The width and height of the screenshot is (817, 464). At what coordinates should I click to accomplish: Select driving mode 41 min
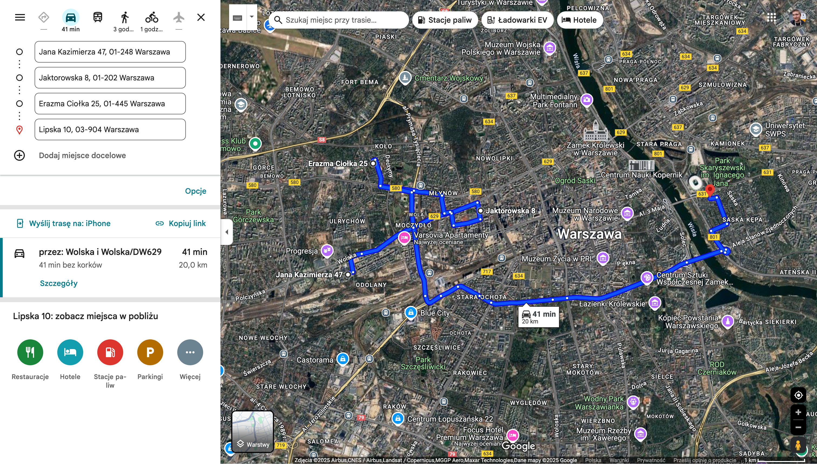71,18
